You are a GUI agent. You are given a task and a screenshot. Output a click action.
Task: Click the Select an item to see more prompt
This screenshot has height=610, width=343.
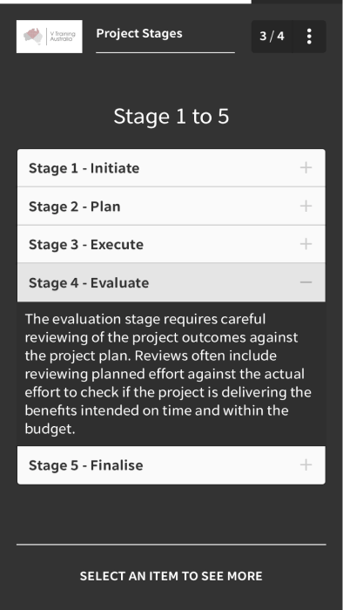click(171, 576)
